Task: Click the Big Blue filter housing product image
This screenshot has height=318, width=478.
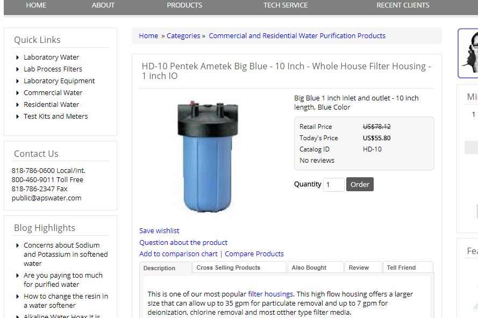Action: pyautogui.click(x=208, y=156)
